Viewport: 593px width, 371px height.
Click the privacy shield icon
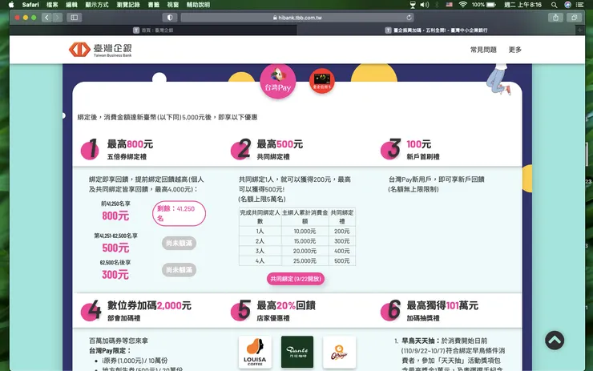(x=170, y=18)
